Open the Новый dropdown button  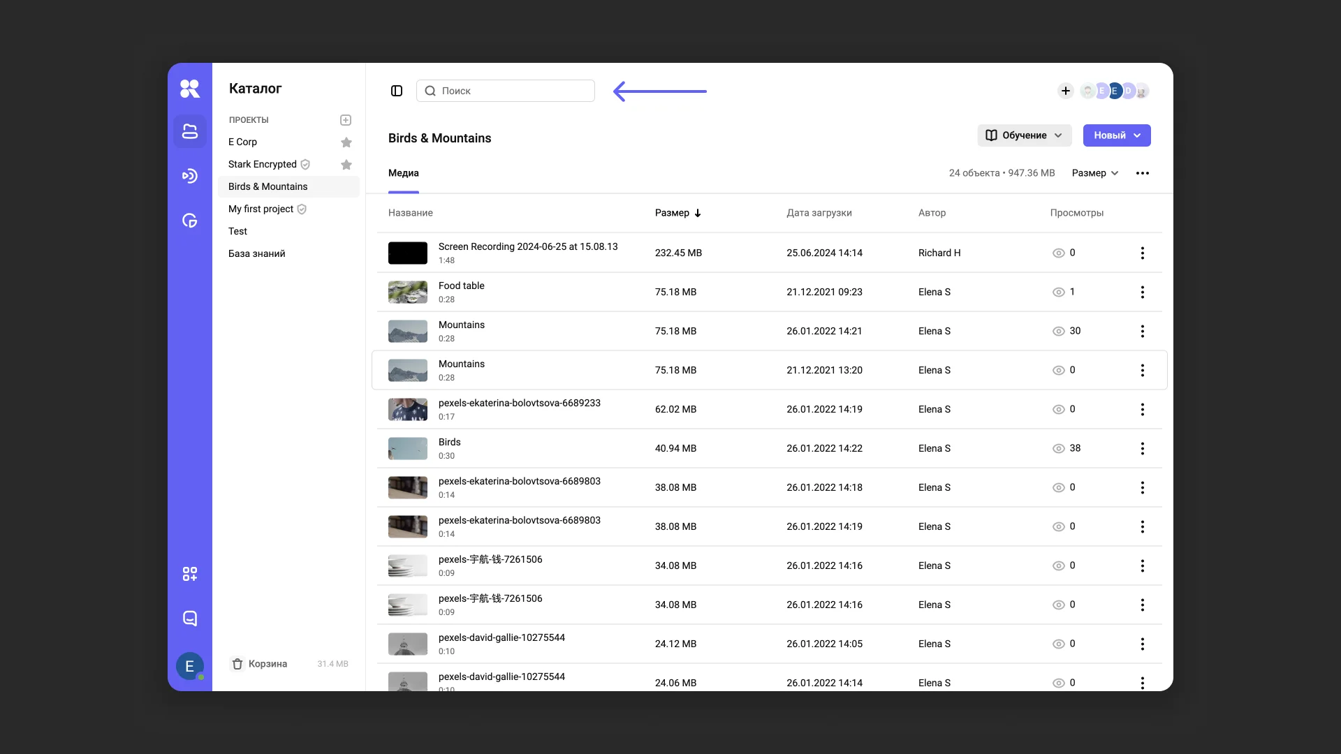(1116, 135)
